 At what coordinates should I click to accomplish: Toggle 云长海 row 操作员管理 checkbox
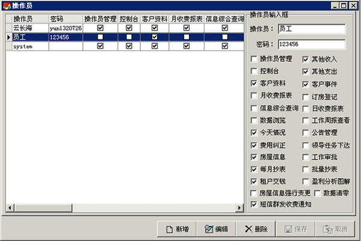click(100, 28)
